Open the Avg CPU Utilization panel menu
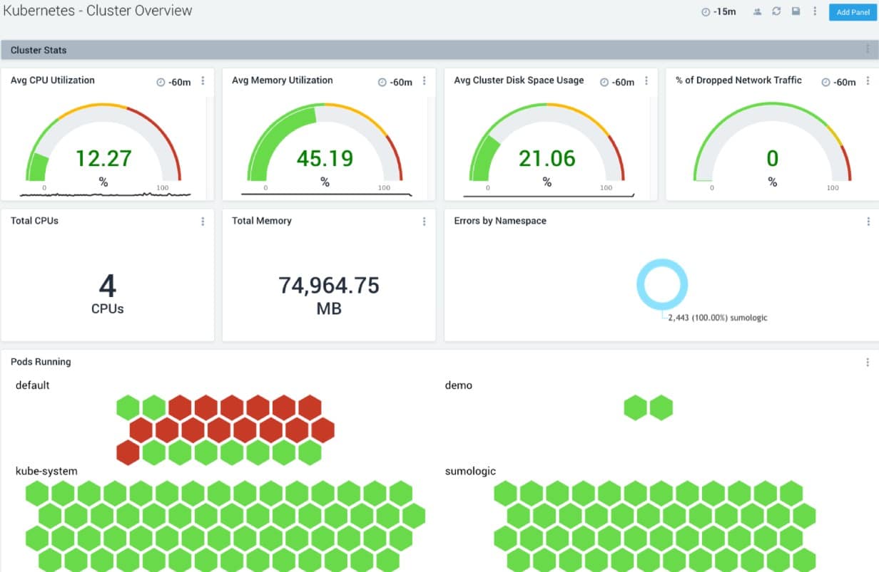Screen dimensions: 879x572 pyautogui.click(x=203, y=81)
